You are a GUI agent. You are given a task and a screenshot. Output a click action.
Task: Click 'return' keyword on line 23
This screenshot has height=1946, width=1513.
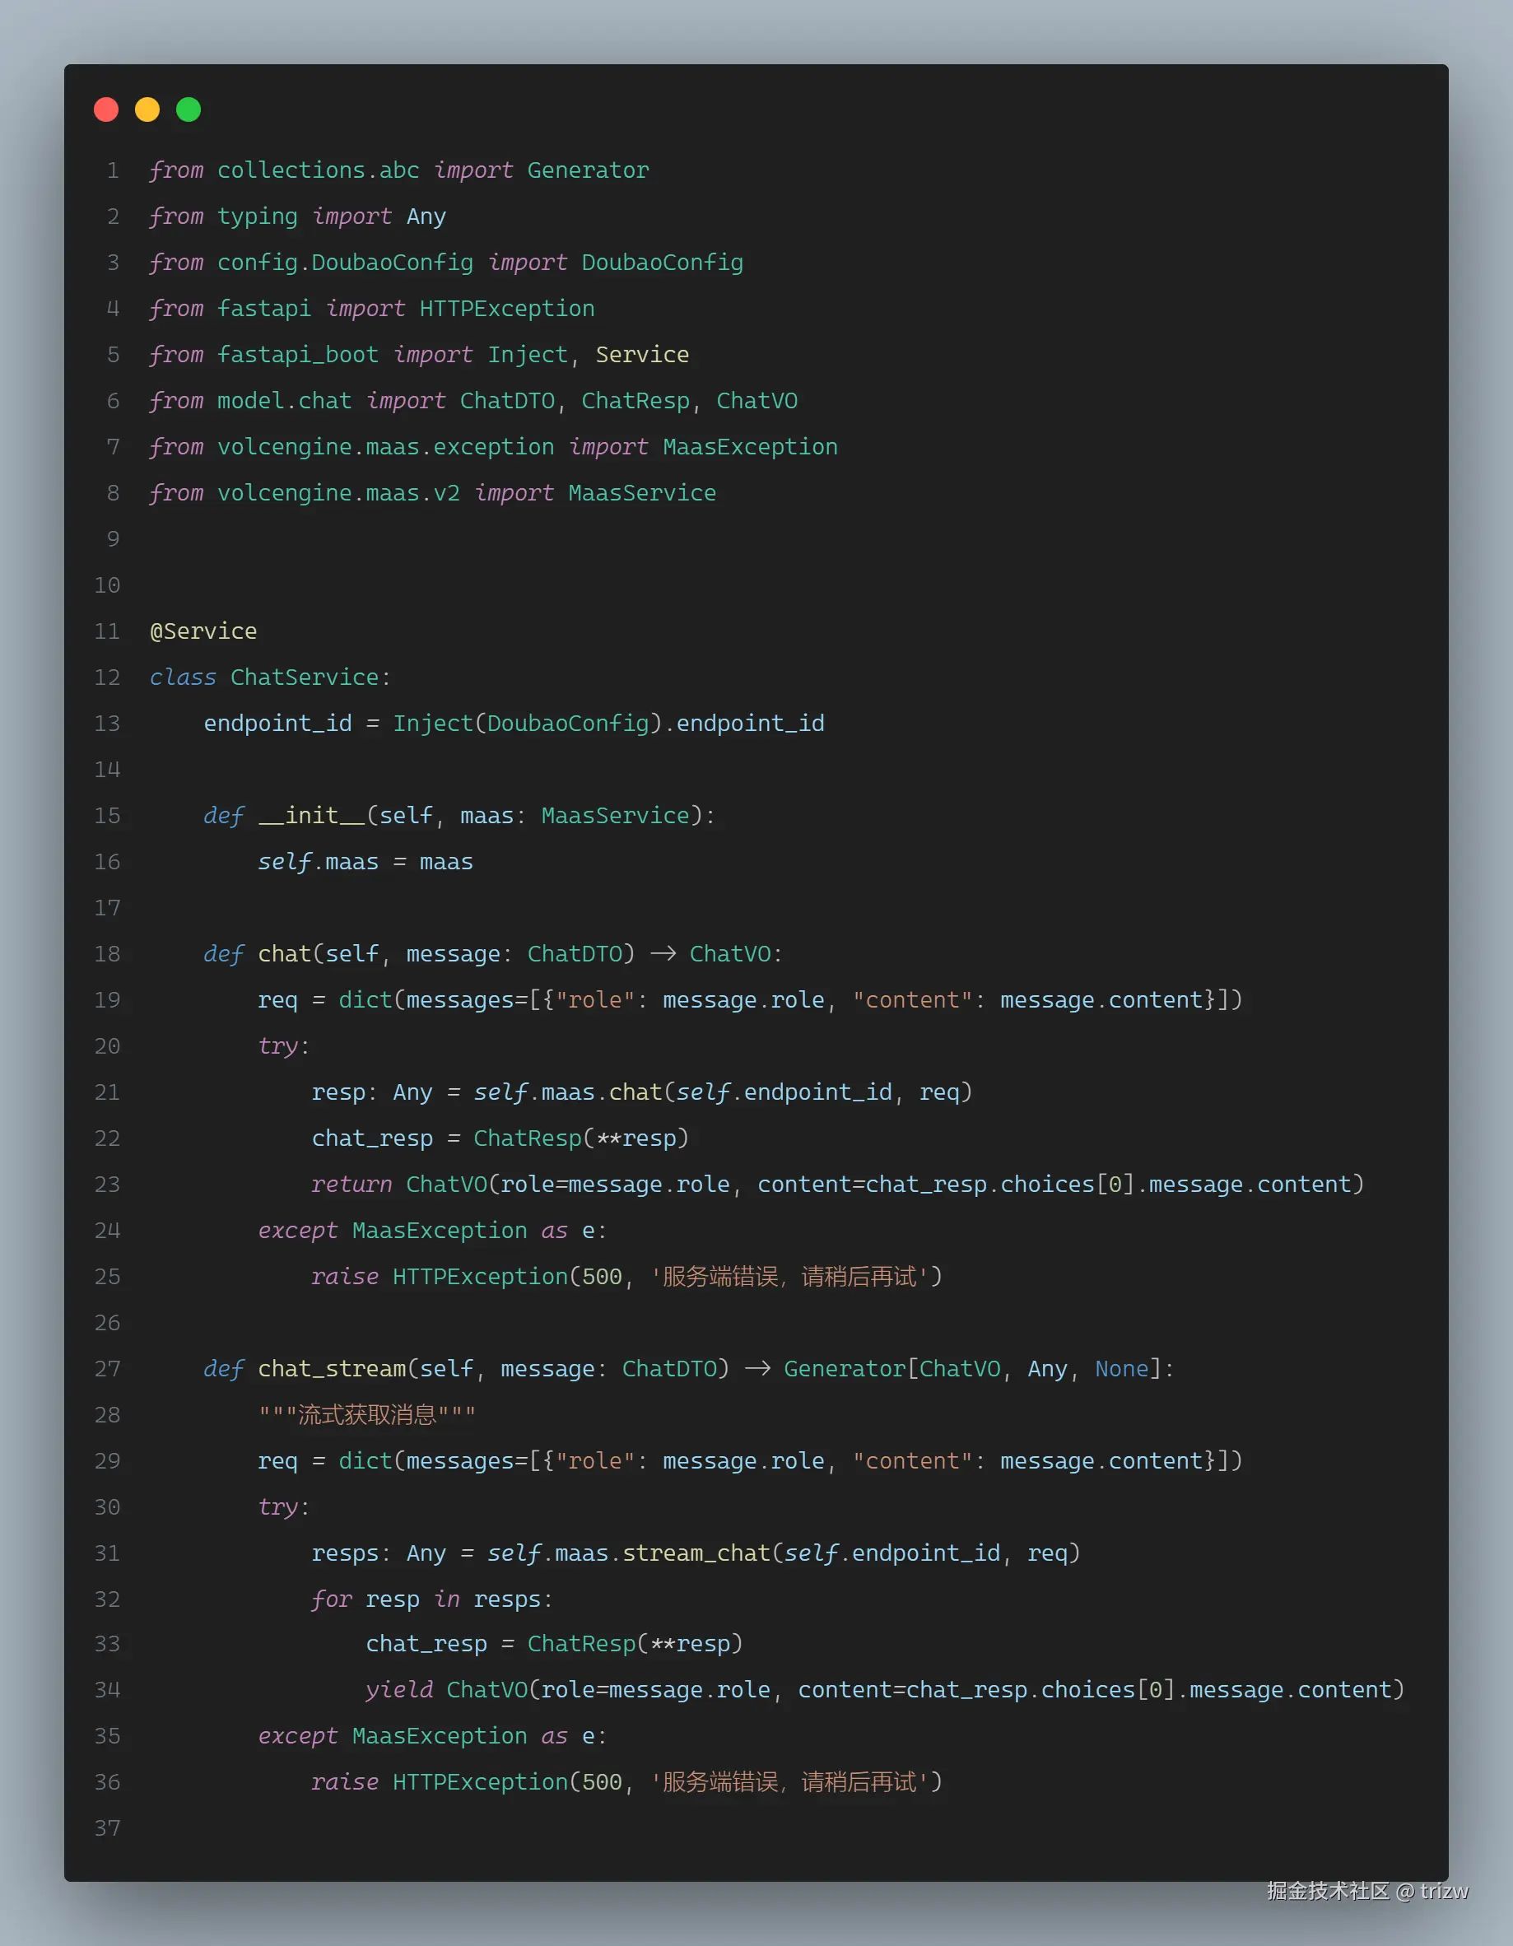coord(352,1185)
